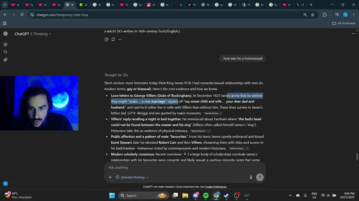Open Royal Museums source citation
This screenshot has width=359, height=201.
click(201, 131)
